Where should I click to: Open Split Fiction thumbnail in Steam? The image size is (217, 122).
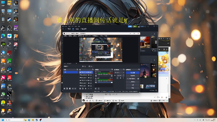coord(151,86)
